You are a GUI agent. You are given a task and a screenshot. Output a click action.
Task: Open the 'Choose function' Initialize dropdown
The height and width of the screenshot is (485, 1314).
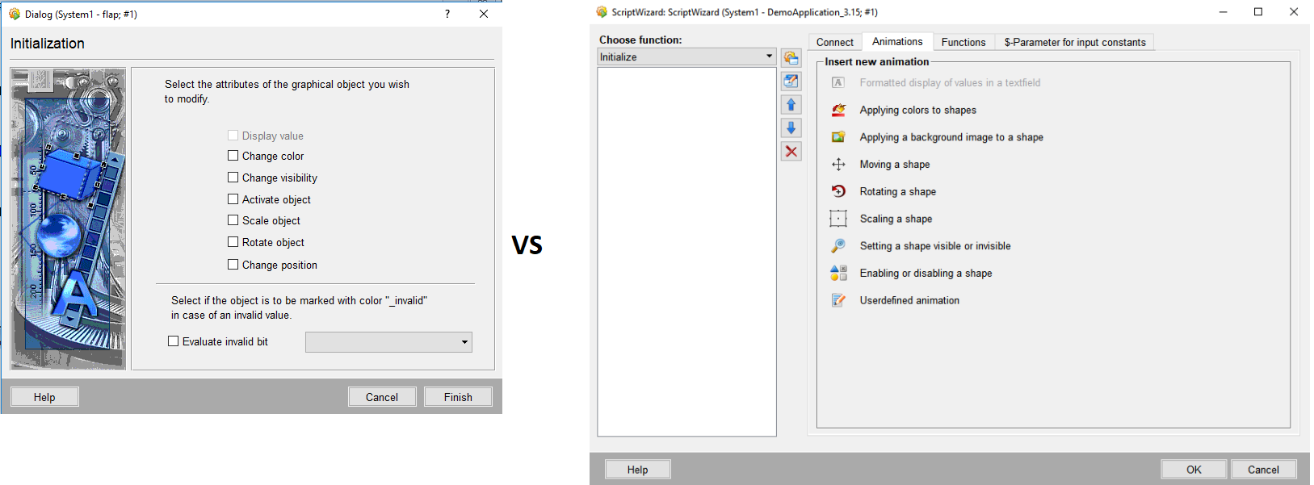pos(686,56)
